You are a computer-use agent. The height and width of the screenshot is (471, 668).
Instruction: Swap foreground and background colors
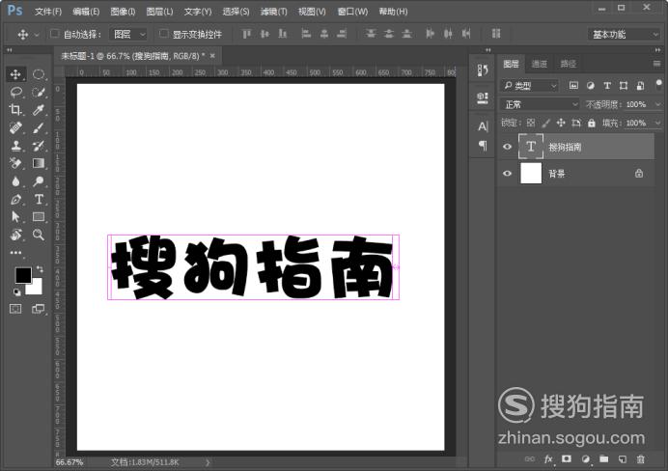tap(40, 269)
